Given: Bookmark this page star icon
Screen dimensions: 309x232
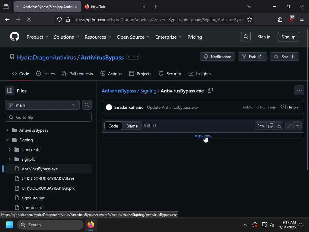Looking at the screenshot, I should tap(250, 19).
